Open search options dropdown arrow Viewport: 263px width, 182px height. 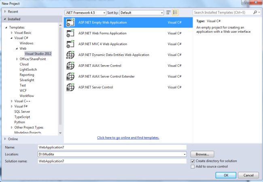[x=259, y=13]
